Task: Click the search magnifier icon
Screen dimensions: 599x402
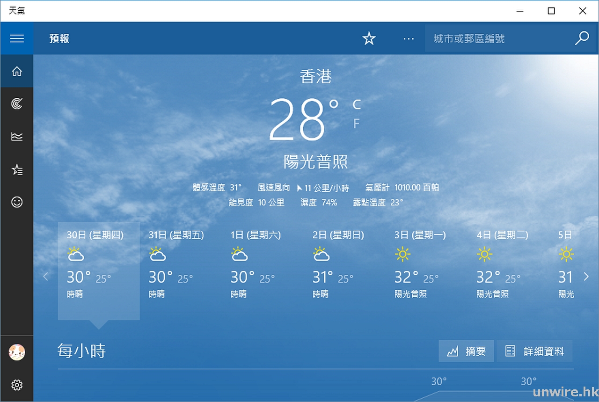Action: pos(582,38)
